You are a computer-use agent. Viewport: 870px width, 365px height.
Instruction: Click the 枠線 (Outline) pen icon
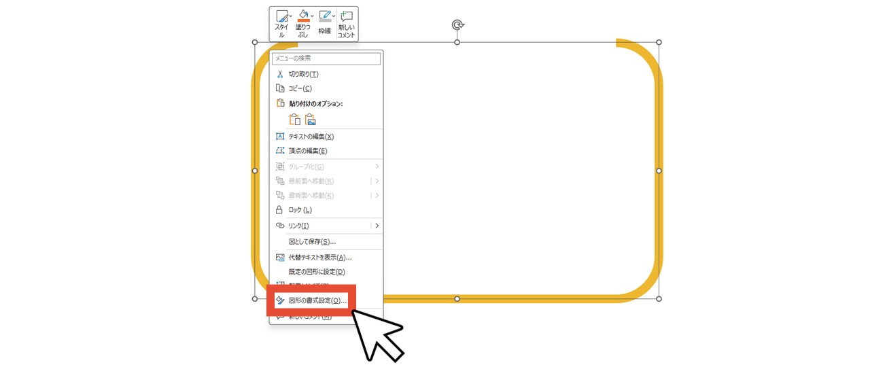pyautogui.click(x=325, y=16)
